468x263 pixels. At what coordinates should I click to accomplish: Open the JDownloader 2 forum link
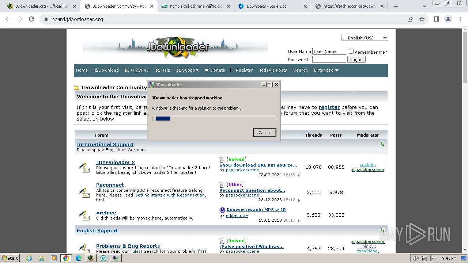pyautogui.click(x=116, y=162)
